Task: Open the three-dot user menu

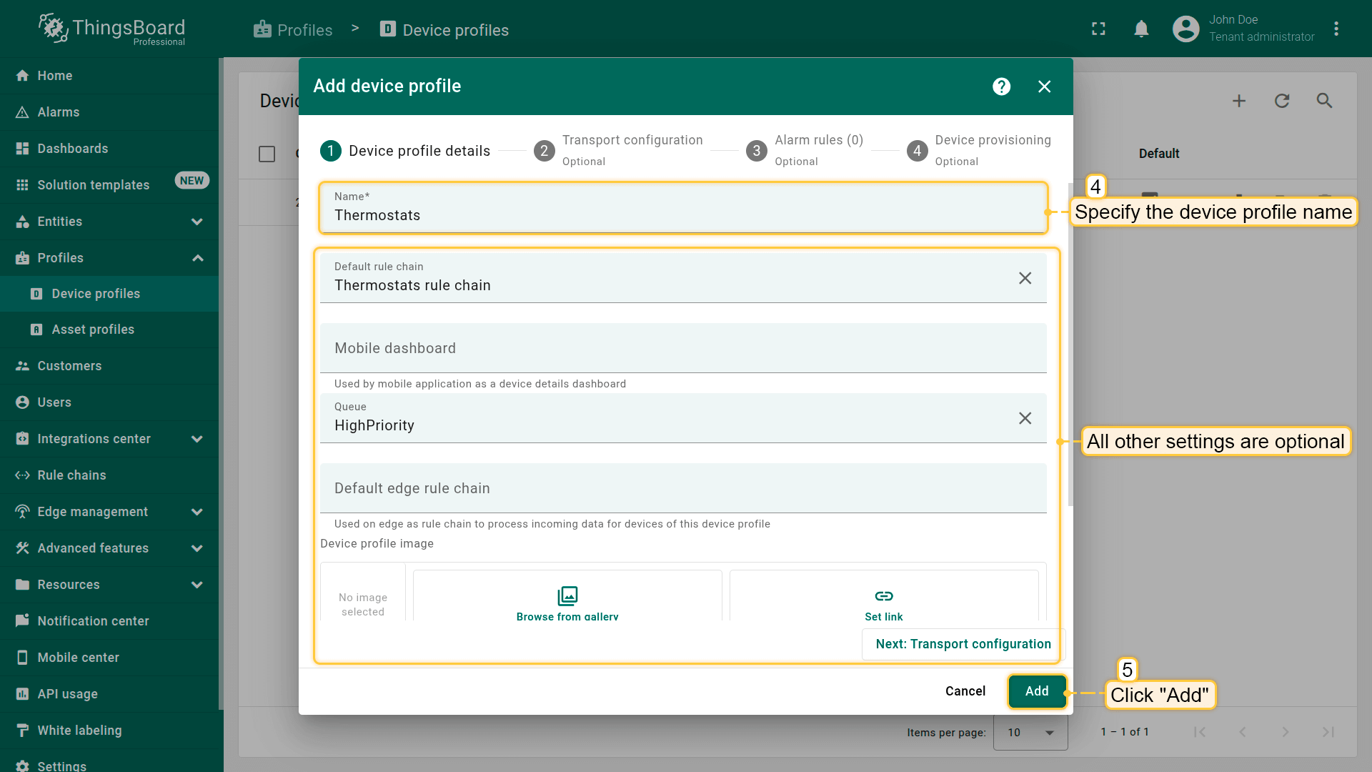Action: point(1336,29)
